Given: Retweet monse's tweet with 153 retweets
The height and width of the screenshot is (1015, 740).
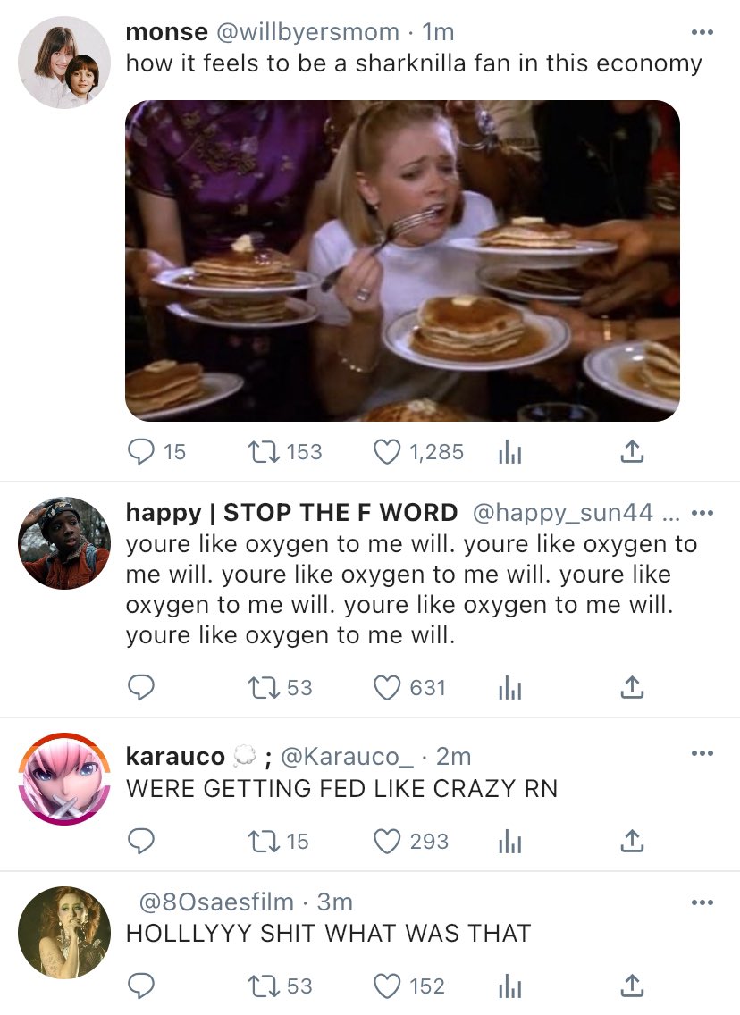Looking at the screenshot, I should 262,452.
